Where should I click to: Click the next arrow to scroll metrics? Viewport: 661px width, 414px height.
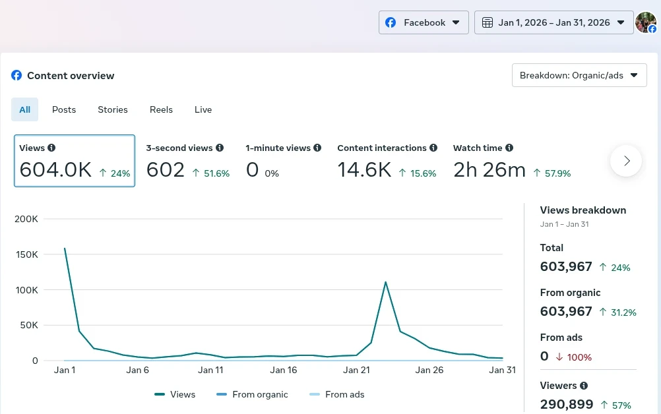(626, 161)
